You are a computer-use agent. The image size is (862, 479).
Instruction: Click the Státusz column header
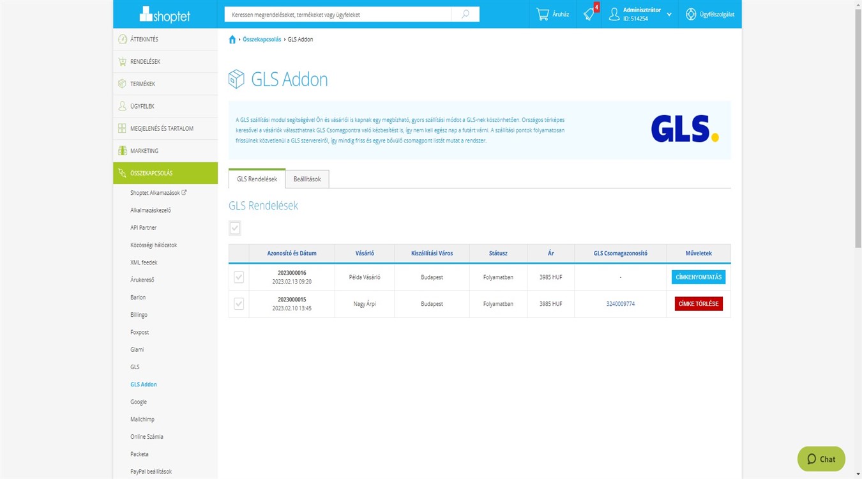click(x=498, y=254)
